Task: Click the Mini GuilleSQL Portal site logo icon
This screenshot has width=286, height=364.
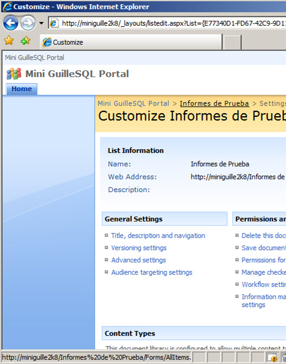Action: 14,74
